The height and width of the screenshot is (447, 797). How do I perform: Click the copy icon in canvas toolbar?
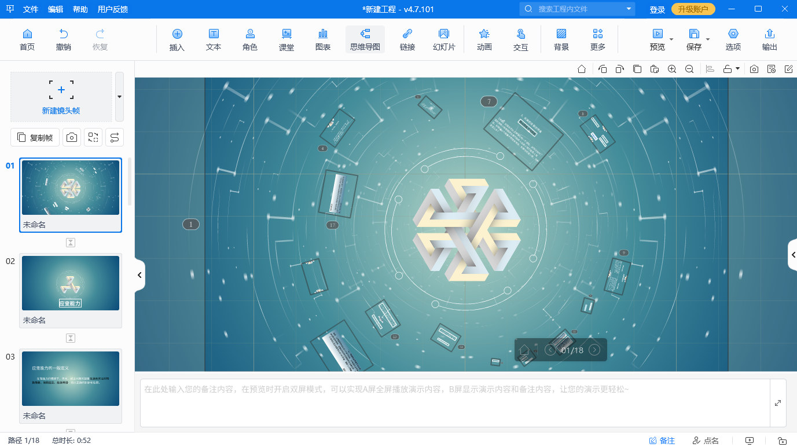pyautogui.click(x=637, y=69)
